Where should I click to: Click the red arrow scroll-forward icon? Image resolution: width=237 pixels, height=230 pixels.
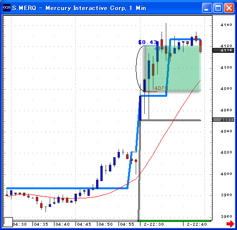(x=230, y=224)
